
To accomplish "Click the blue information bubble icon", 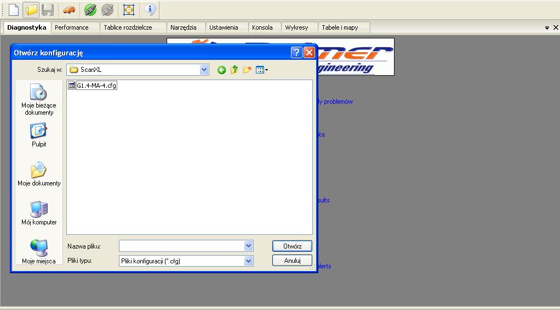I will [x=150, y=10].
